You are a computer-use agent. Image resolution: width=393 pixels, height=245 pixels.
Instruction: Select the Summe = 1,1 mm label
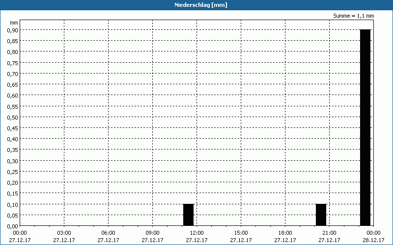tap(353, 16)
